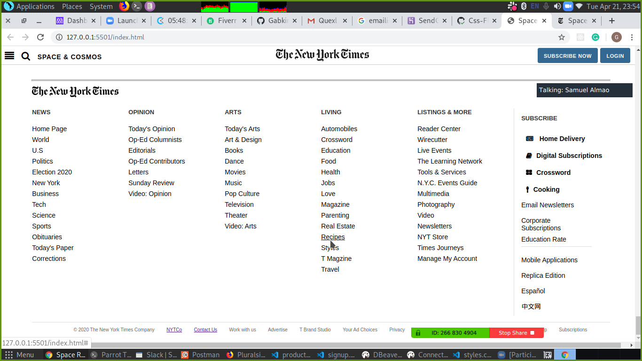The image size is (642, 361).
Task: Click the Digital Subscriptions icon
Action: (529, 156)
